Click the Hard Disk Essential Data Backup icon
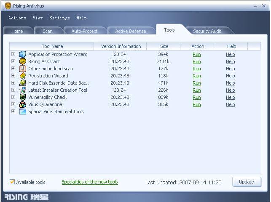This screenshot has width=271, height=202. [23, 83]
